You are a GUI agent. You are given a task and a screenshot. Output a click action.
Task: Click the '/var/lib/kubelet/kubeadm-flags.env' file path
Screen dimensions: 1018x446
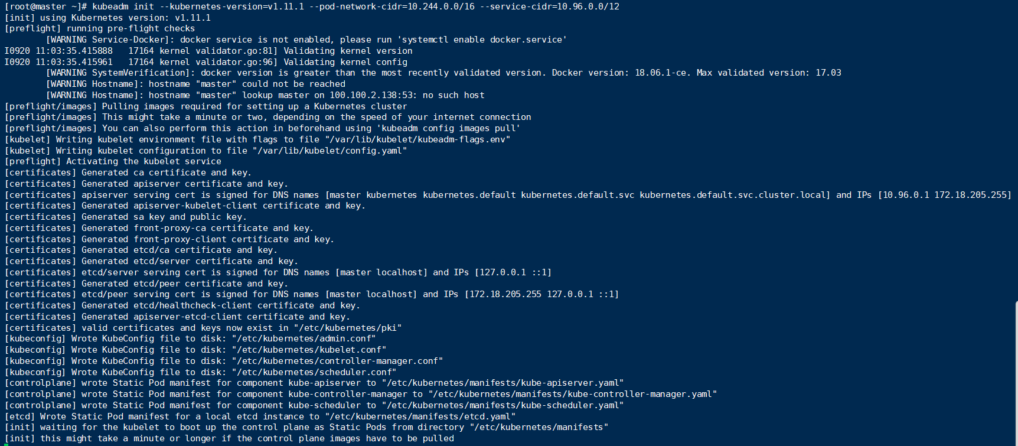(x=417, y=139)
